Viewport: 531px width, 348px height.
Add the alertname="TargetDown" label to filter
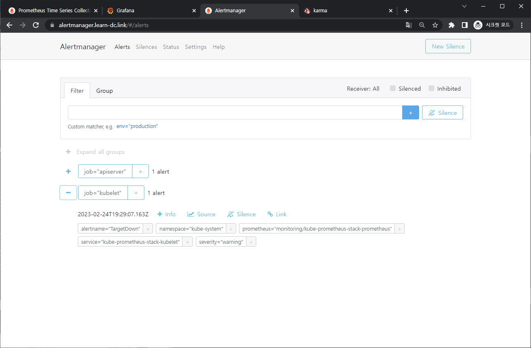pyautogui.click(x=148, y=229)
